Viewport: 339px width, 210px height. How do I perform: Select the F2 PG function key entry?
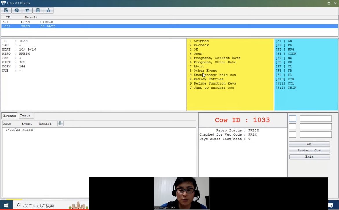pyautogui.click(x=284, y=45)
